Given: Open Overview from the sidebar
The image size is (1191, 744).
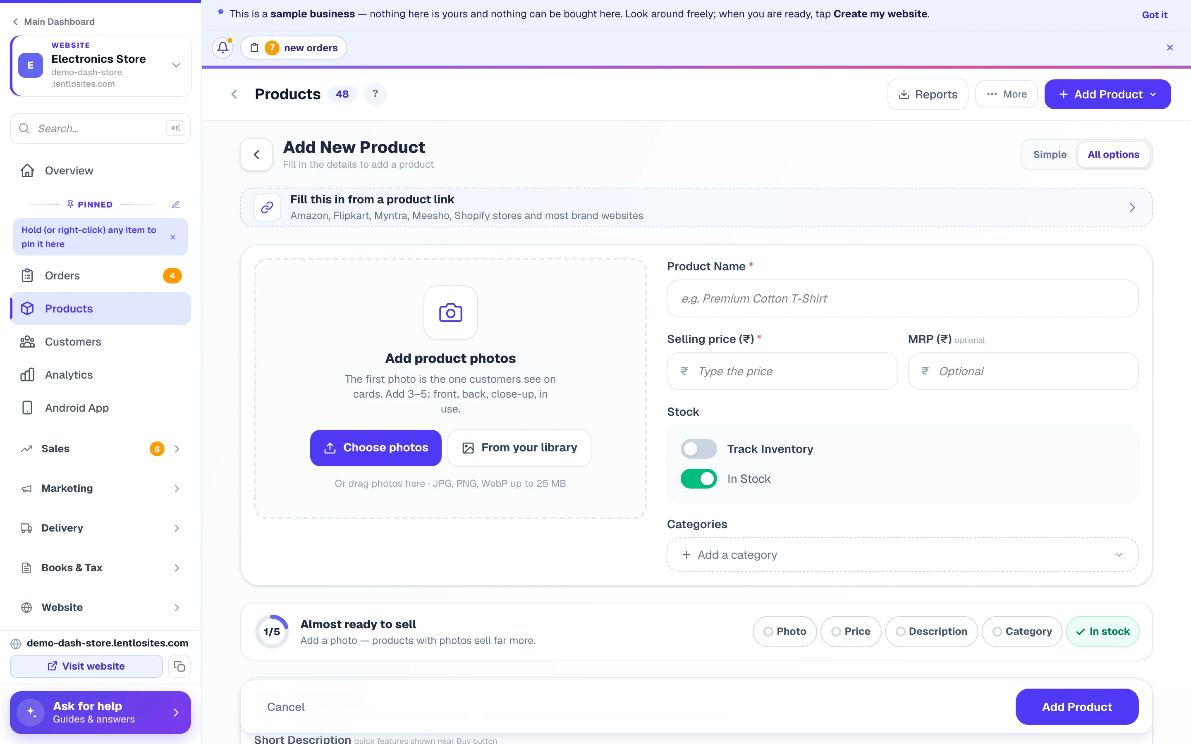Looking at the screenshot, I should [x=100, y=171].
